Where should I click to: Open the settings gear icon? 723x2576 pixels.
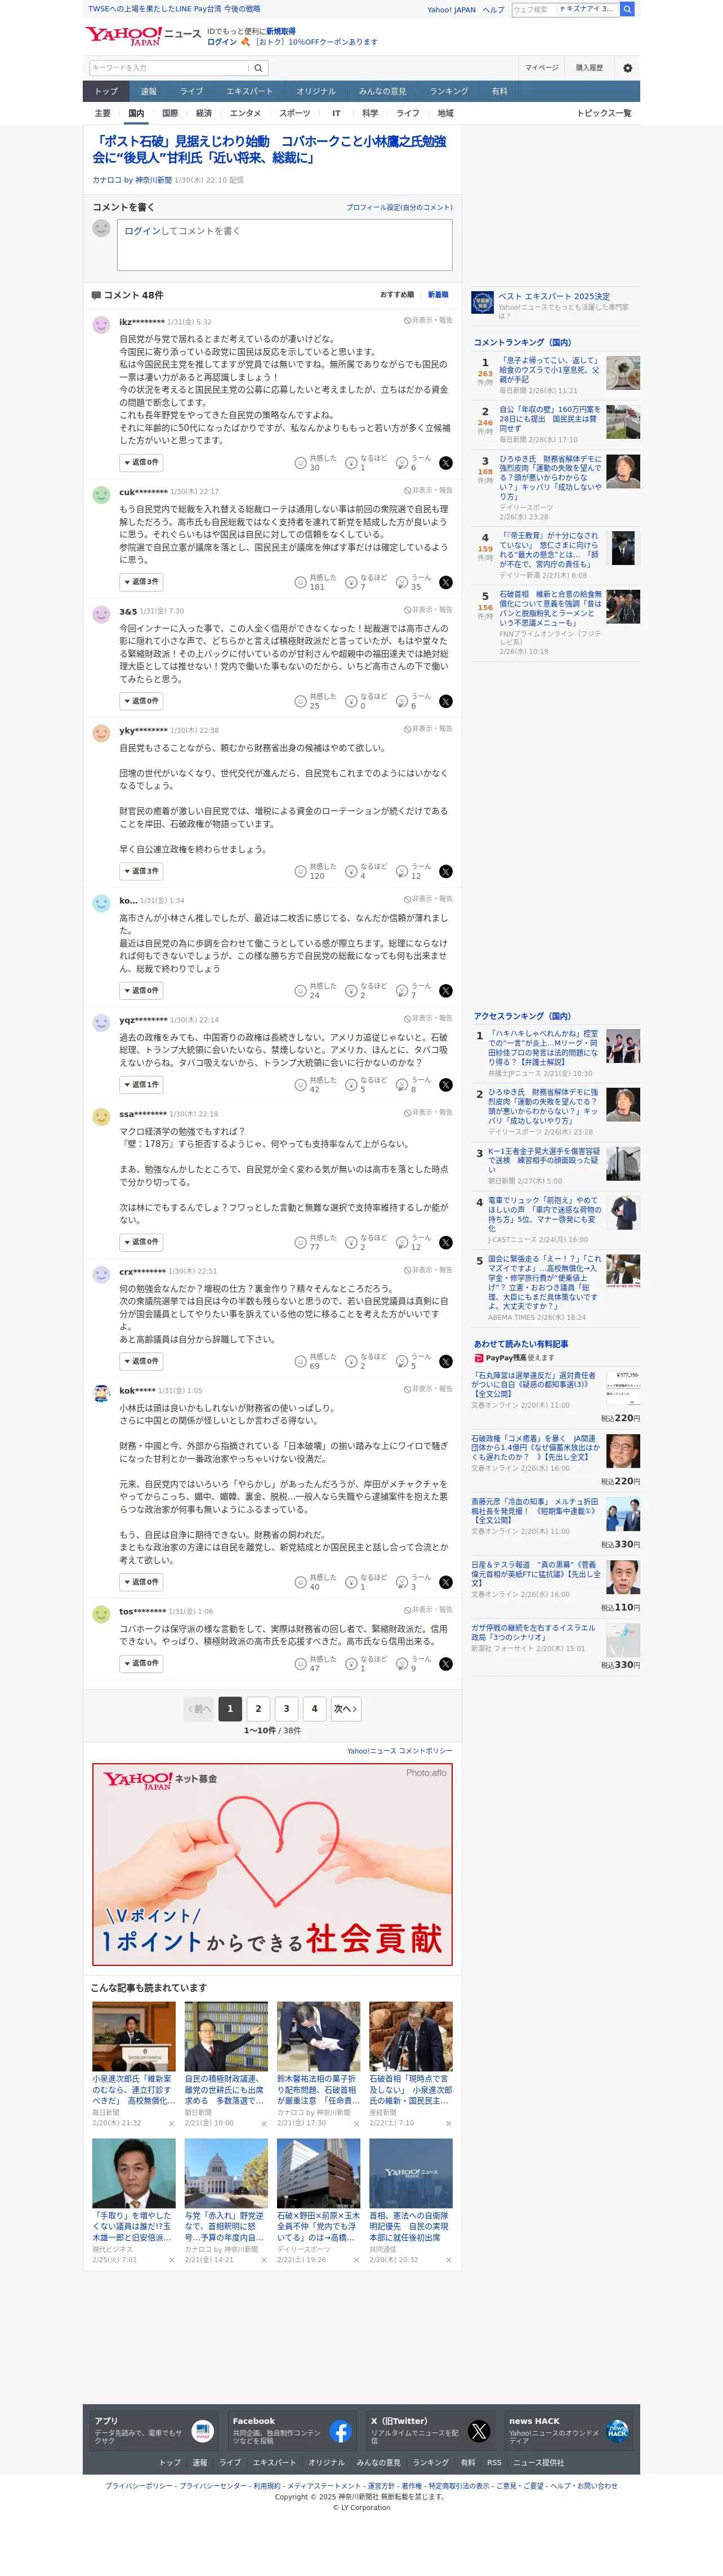click(x=627, y=68)
